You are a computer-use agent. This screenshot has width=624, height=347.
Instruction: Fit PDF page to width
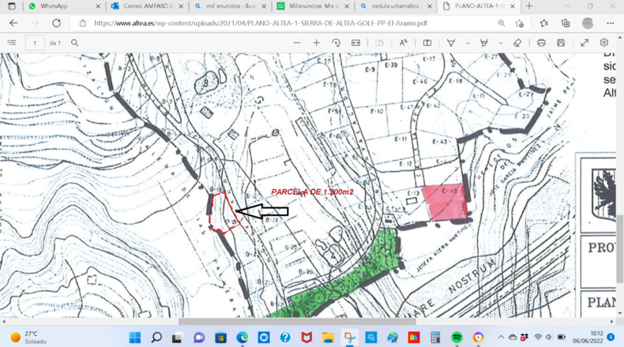[x=355, y=43]
